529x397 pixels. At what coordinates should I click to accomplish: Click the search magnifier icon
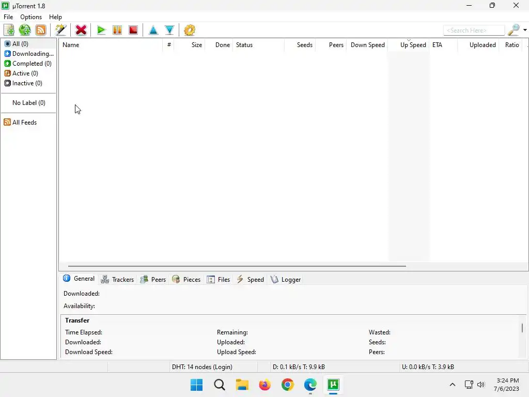514,30
